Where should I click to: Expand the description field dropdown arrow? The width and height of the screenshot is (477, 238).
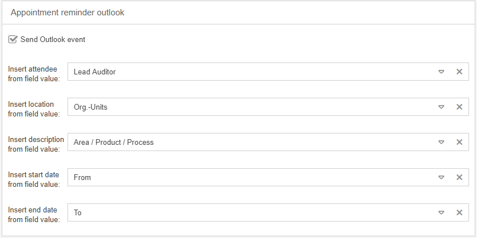click(441, 142)
